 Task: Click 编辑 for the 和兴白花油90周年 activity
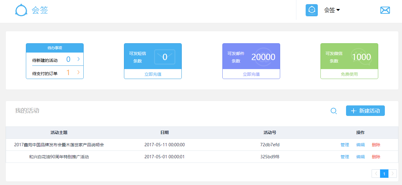(x=360, y=157)
